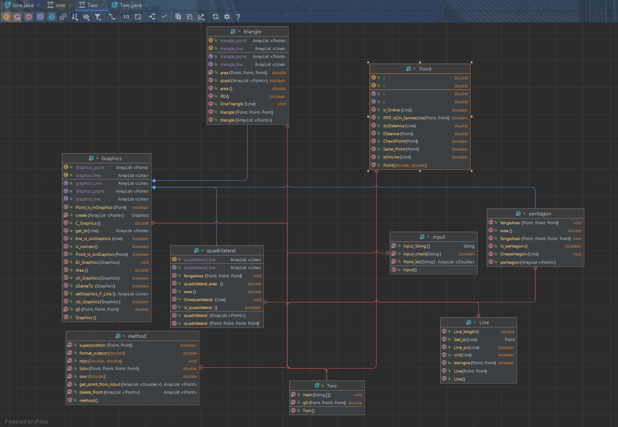618x427 pixels.
Task: Select the Point class node header
Action: tap(420, 69)
